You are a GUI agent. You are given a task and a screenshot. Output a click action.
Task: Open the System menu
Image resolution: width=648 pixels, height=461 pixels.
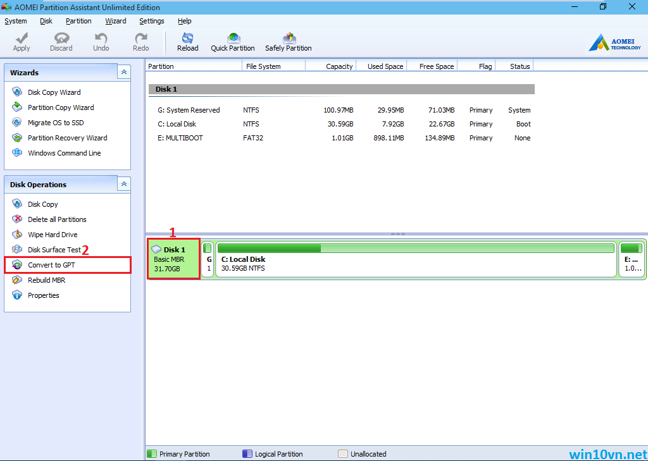16,21
